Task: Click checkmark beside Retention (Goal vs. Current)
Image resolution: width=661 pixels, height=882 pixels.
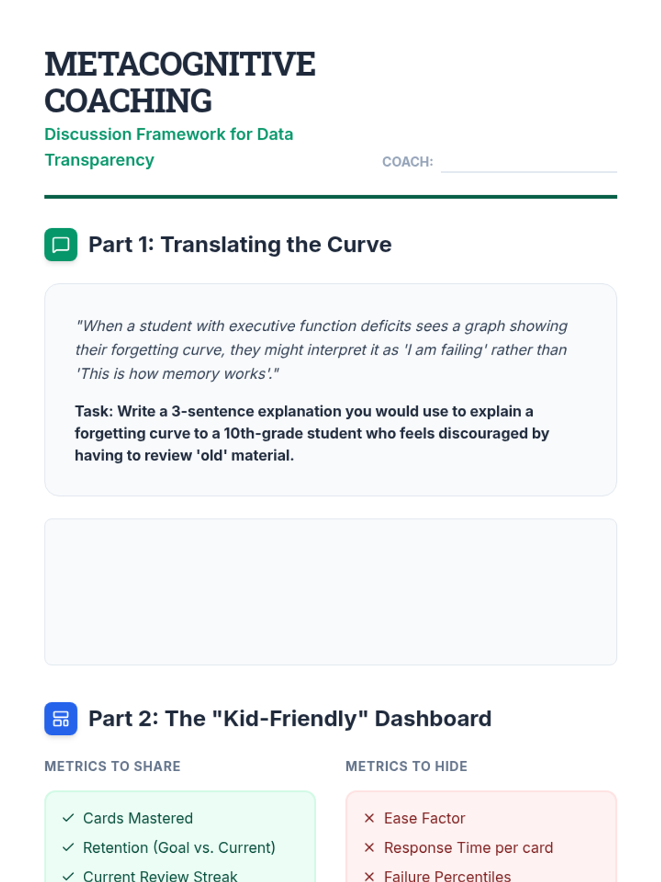Action: [68, 847]
